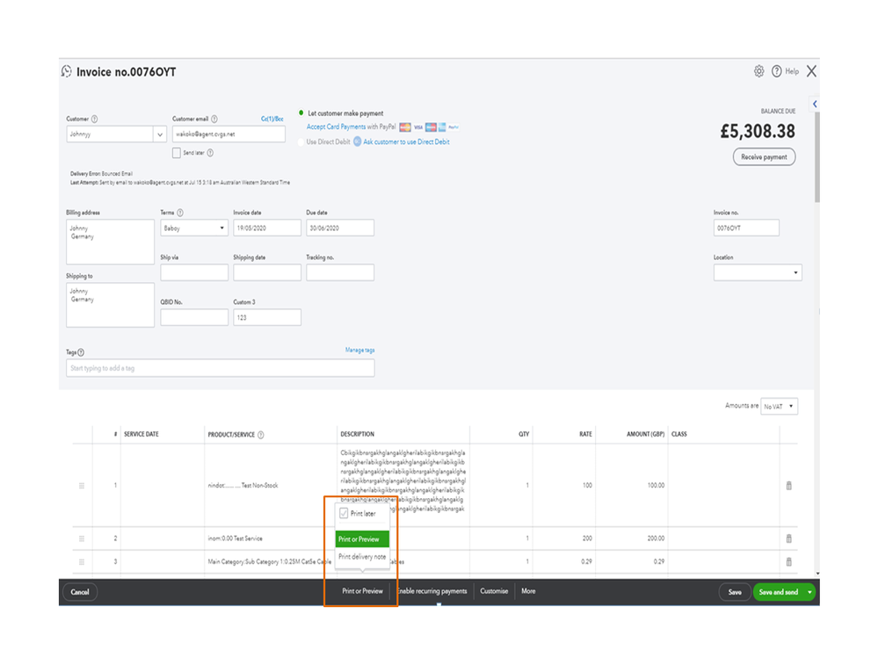Click the Custom 3 field with 123
The width and height of the screenshot is (878, 658).
267,317
